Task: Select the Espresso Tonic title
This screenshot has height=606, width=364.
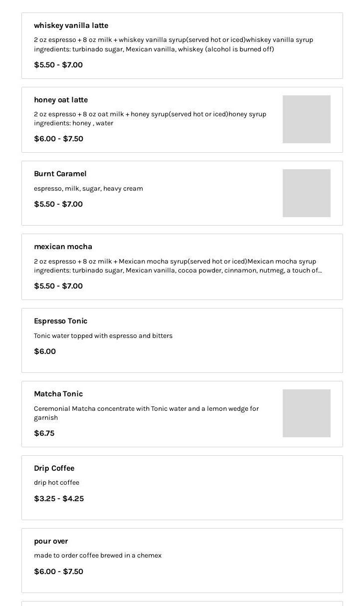Action: click(x=60, y=321)
